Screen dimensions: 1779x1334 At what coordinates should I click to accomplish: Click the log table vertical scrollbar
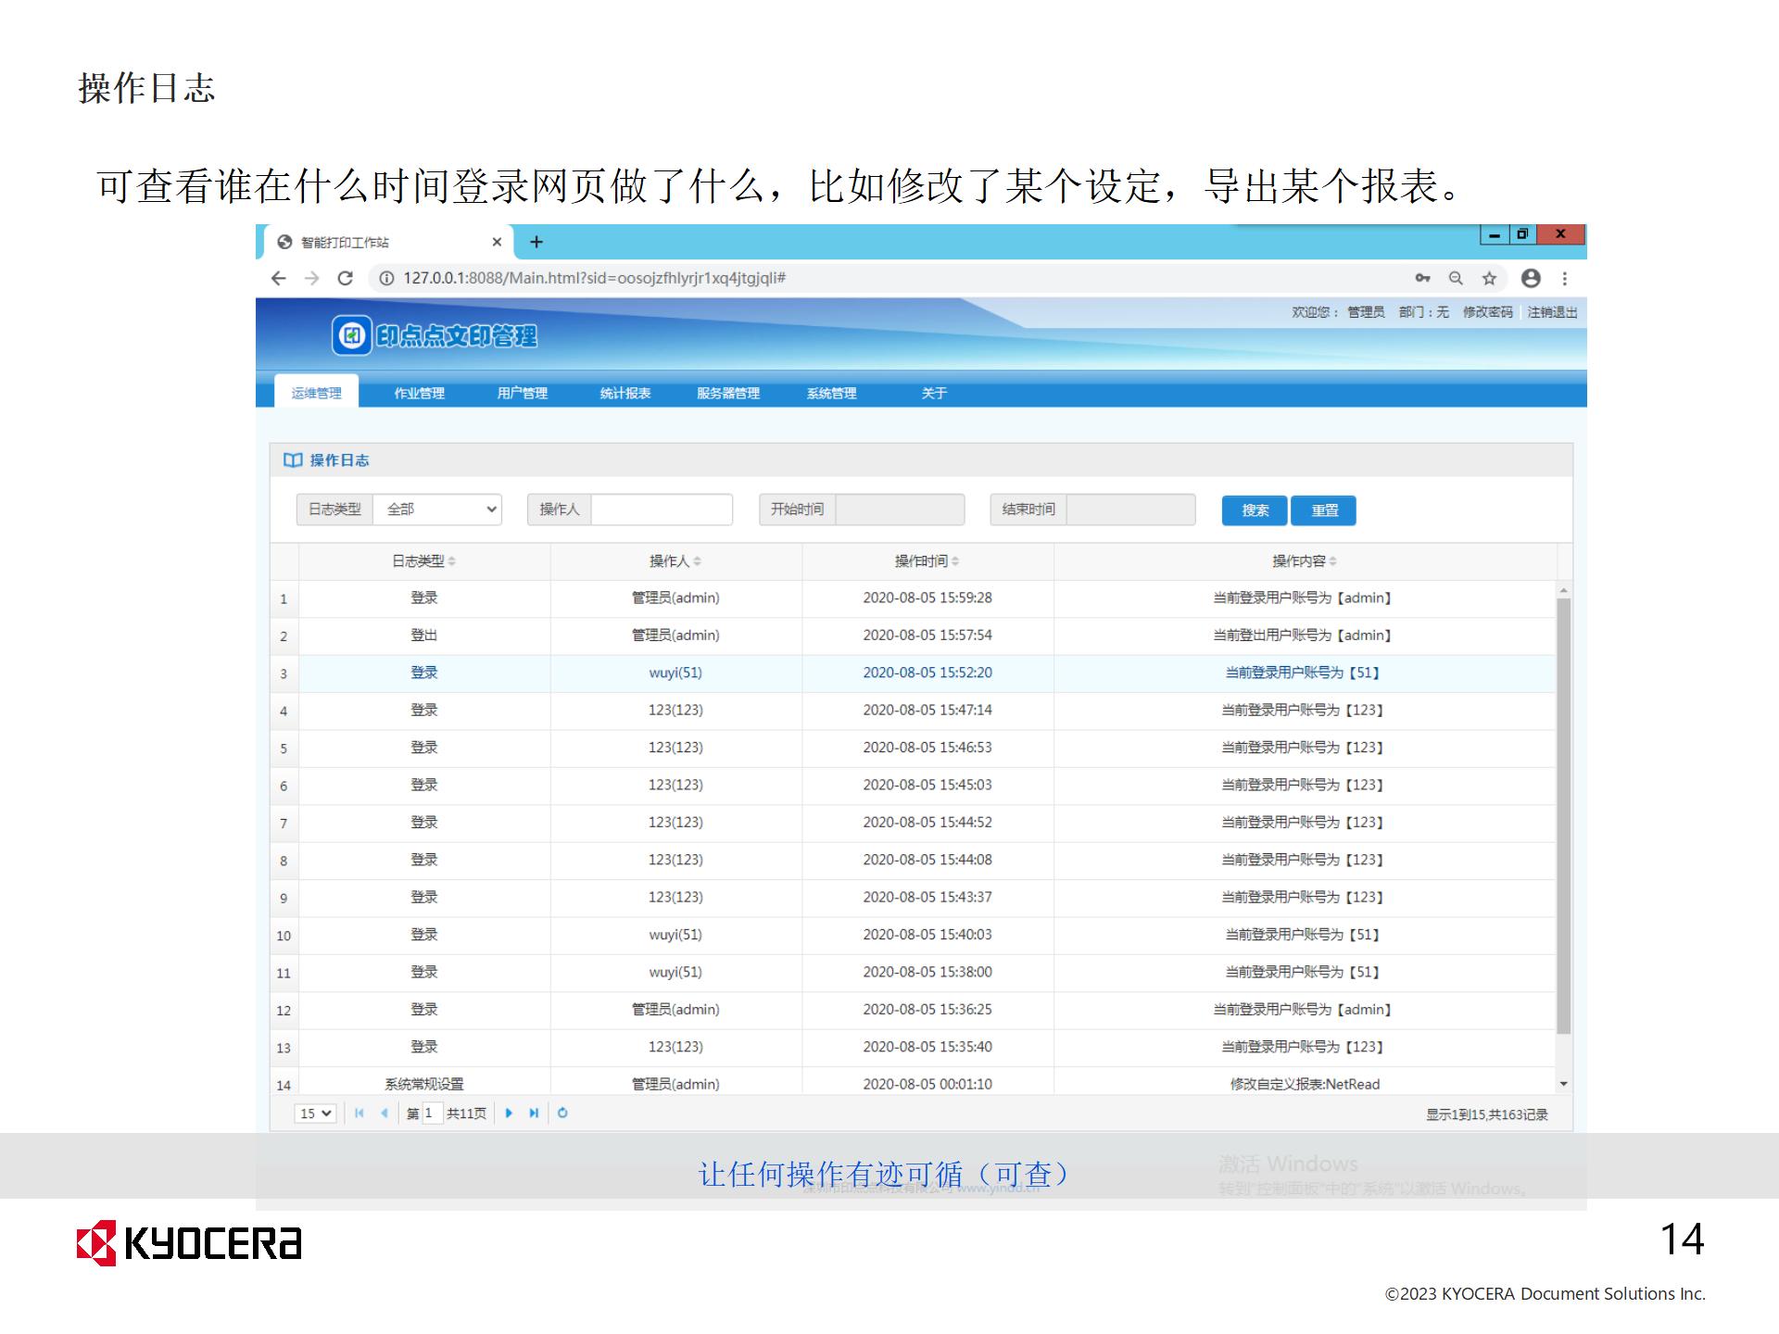coord(1563,815)
